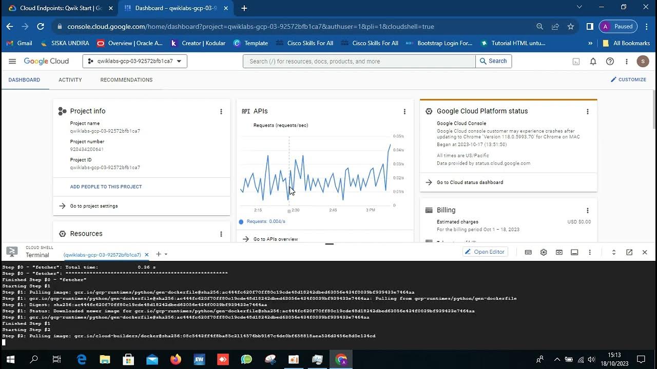Show hidden system tray icons
This screenshot has height=369, width=657.
click(x=556, y=359)
